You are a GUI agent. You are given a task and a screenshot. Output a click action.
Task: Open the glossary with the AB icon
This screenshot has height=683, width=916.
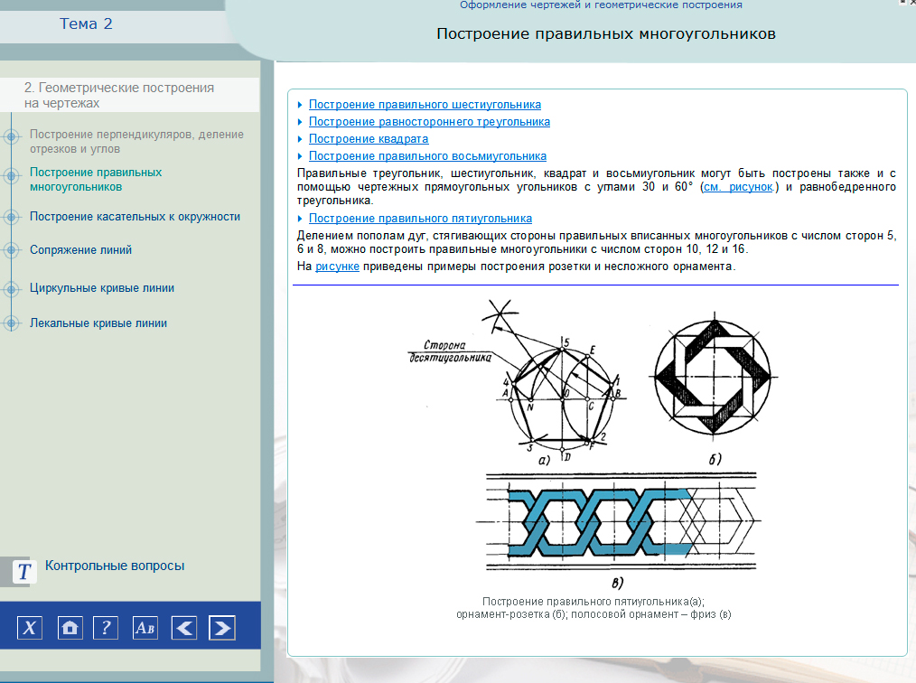[x=145, y=628]
